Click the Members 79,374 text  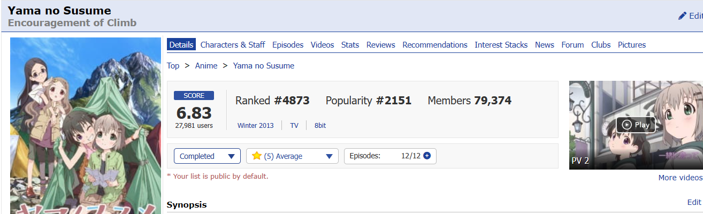pyautogui.click(x=470, y=100)
